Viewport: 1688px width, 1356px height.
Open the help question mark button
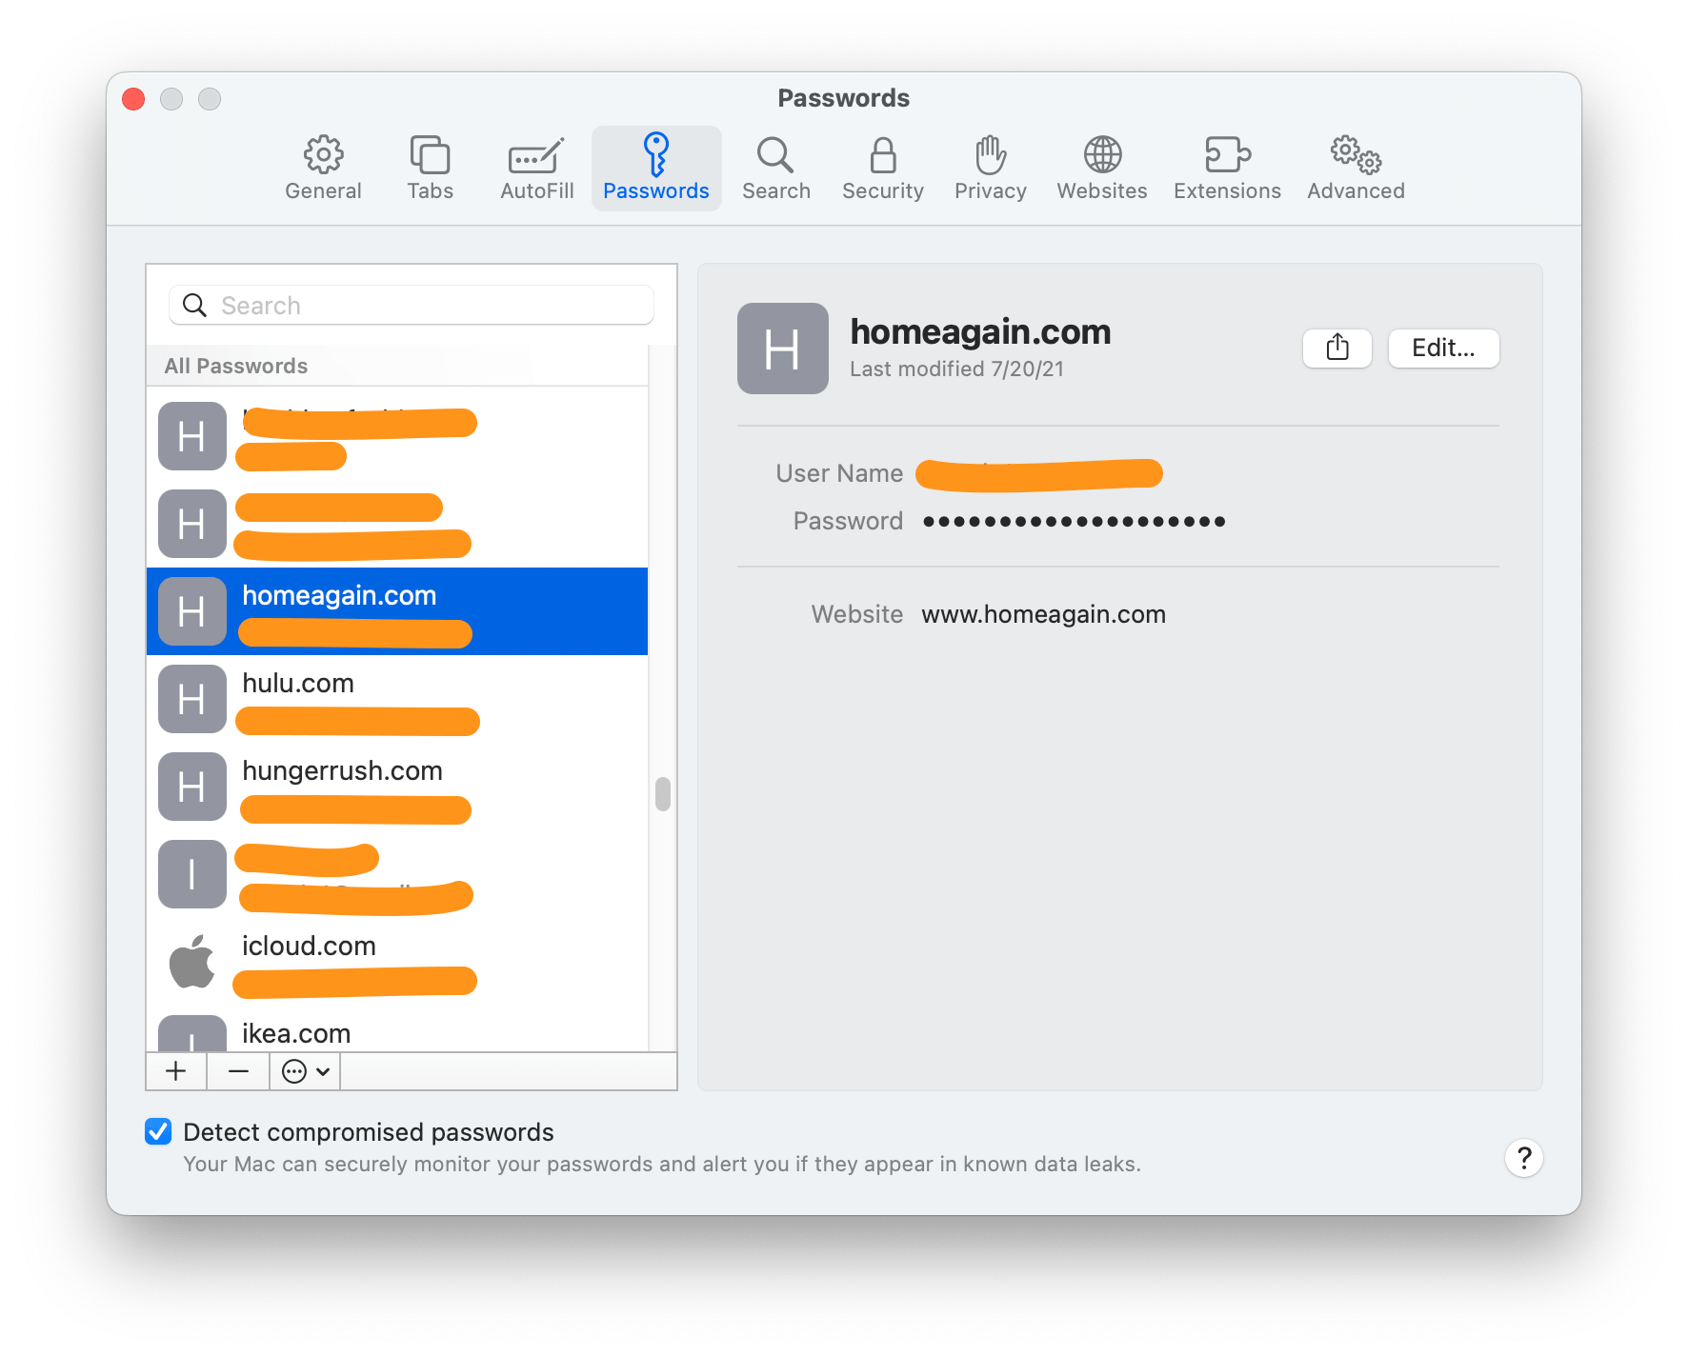(1523, 1158)
